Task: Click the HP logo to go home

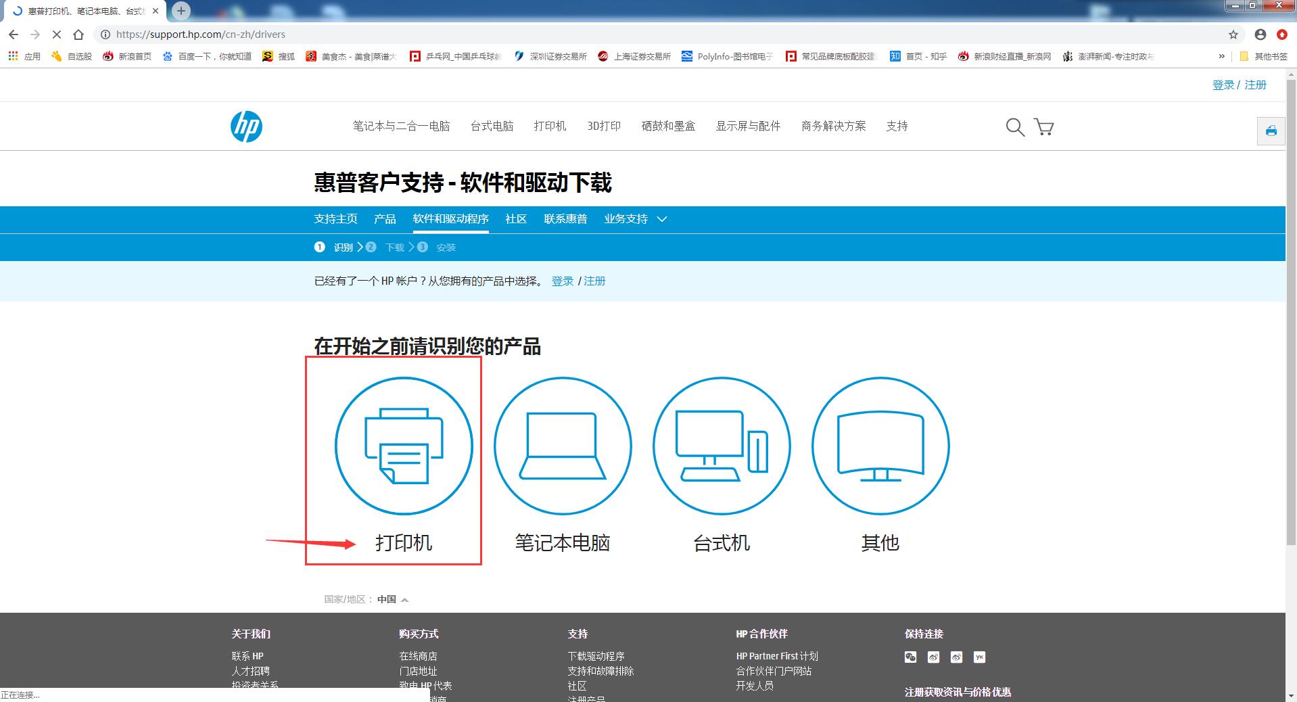Action: click(x=246, y=126)
